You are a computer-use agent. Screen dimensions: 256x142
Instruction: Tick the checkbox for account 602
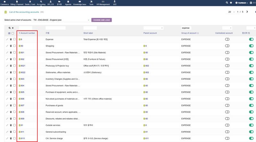point(14,59)
